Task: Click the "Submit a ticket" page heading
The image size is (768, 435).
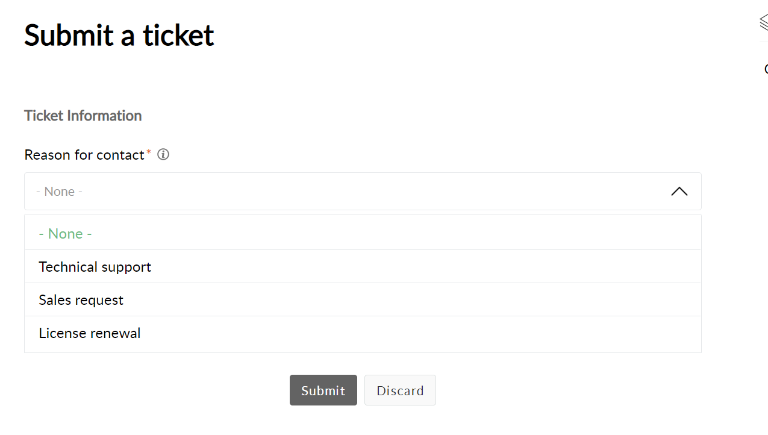Action: click(x=119, y=35)
